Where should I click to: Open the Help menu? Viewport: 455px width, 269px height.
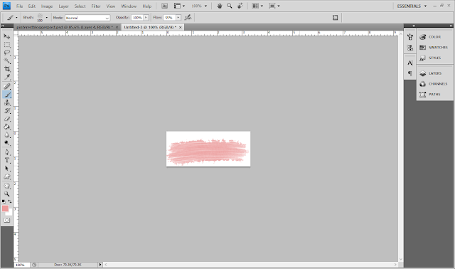coord(147,6)
